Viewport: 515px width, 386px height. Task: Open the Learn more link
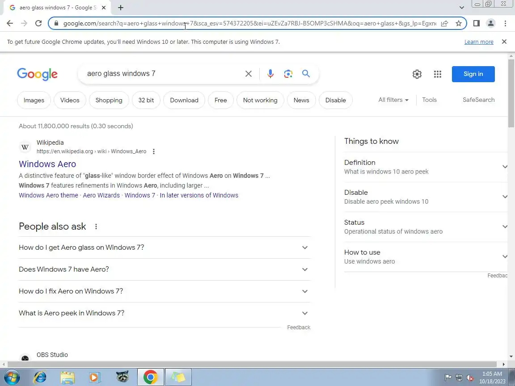(x=478, y=42)
